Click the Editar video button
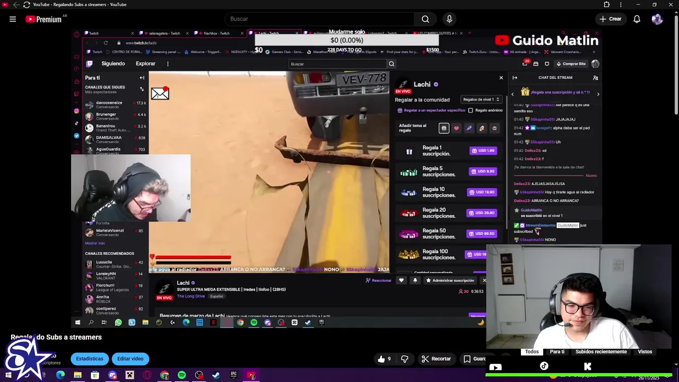 (x=130, y=359)
